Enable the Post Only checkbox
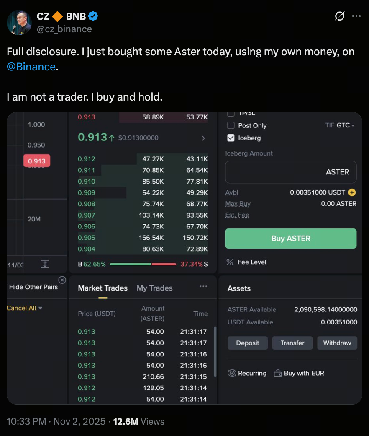 point(231,125)
